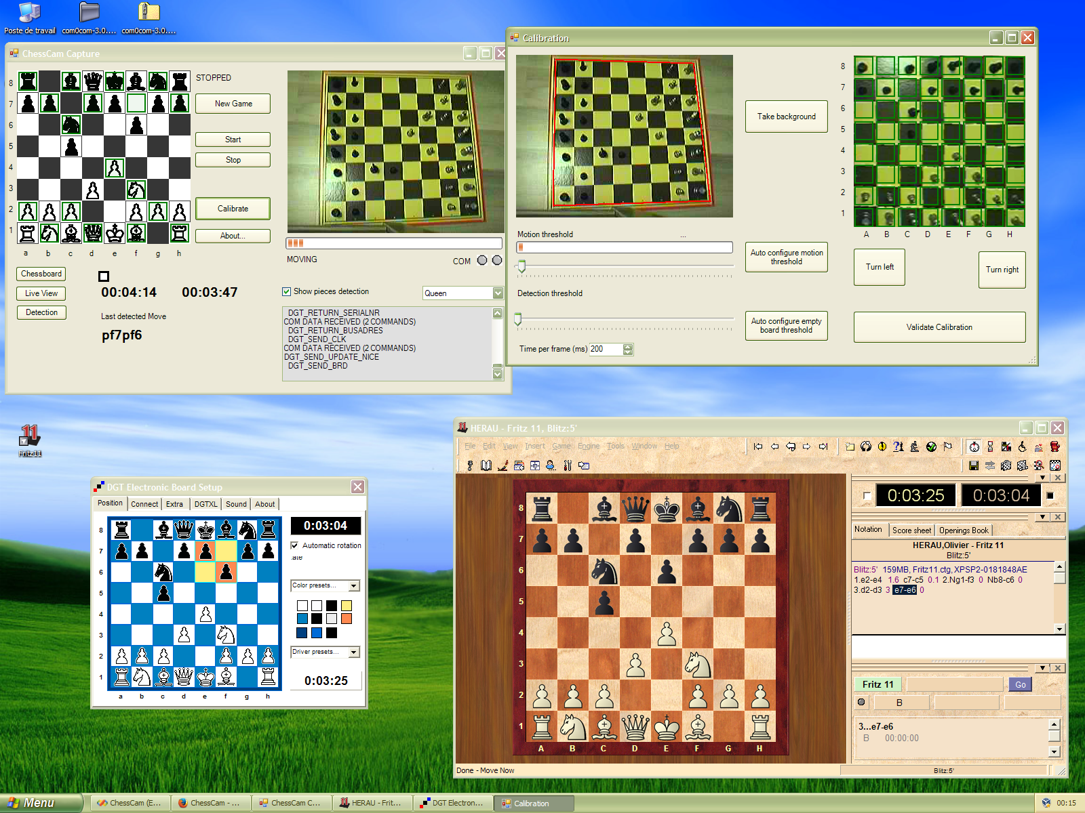Click the white pawn on e4 in Fritz
The height and width of the screenshot is (813, 1085).
[x=667, y=633]
